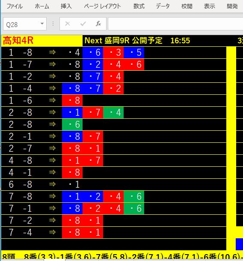Click the formula bar Cancel (X) icon
The height and width of the screenshot is (261, 243).
68,24
